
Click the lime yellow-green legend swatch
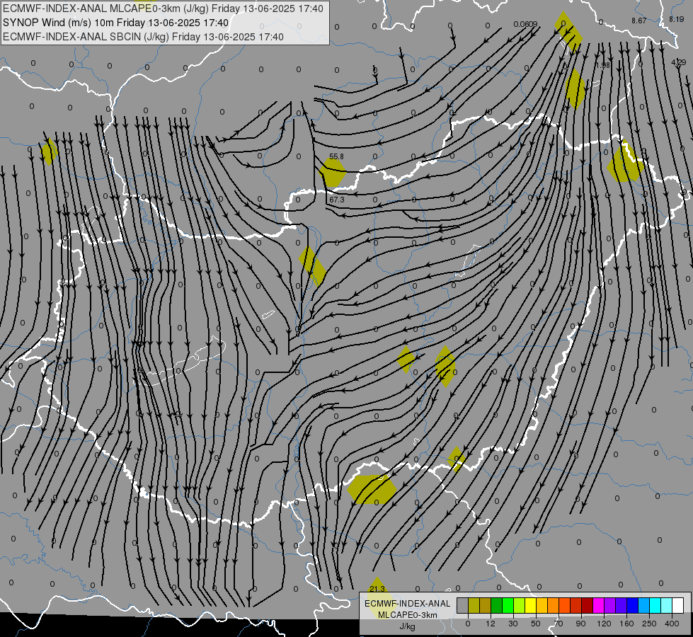pos(520,605)
